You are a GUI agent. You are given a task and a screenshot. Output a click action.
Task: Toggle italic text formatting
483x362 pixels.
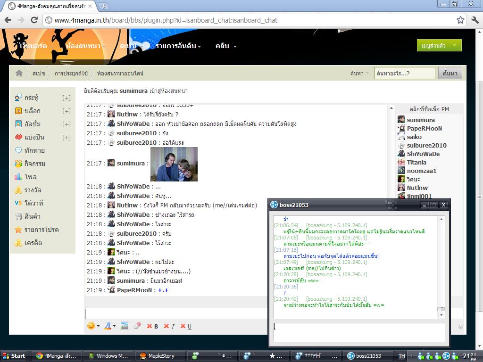coord(169,326)
